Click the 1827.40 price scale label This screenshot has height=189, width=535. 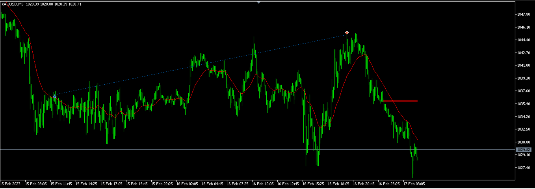click(523, 168)
